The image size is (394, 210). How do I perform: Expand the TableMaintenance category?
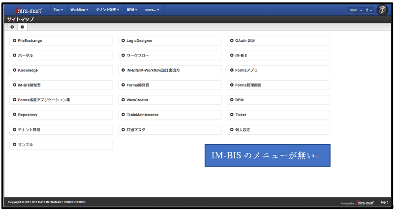170,115
